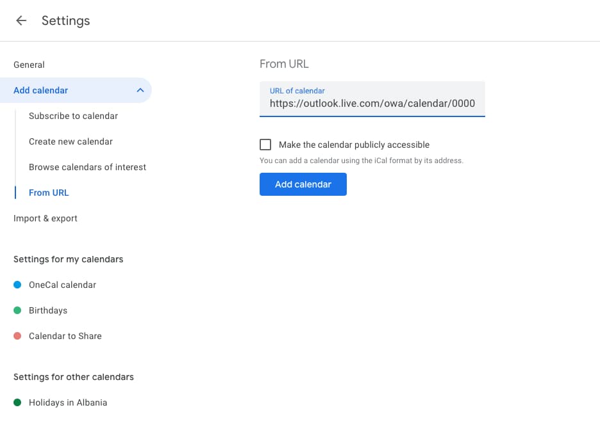This screenshot has height=444, width=600.
Task: Select the OneCal calendar settings
Action: pos(62,285)
